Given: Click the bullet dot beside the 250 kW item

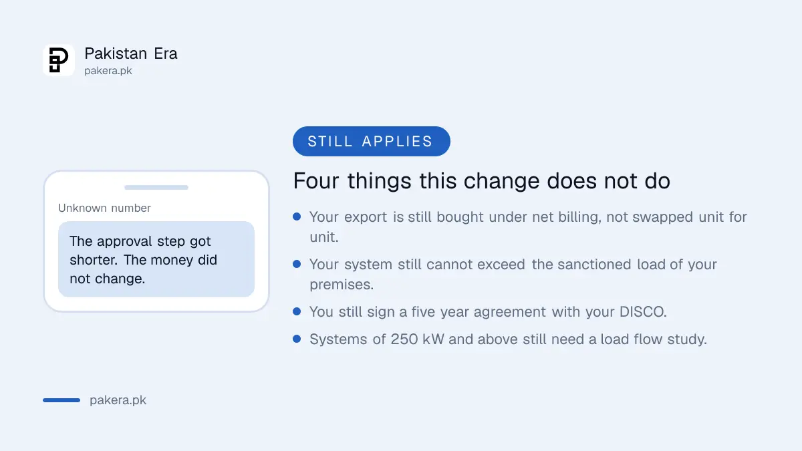Looking at the screenshot, I should pos(297,339).
